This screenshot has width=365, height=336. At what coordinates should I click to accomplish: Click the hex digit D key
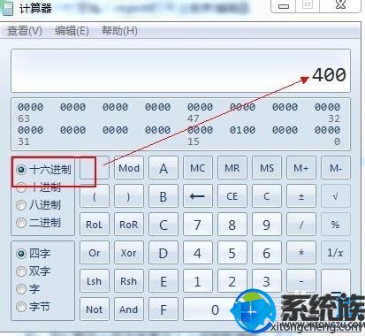(163, 253)
